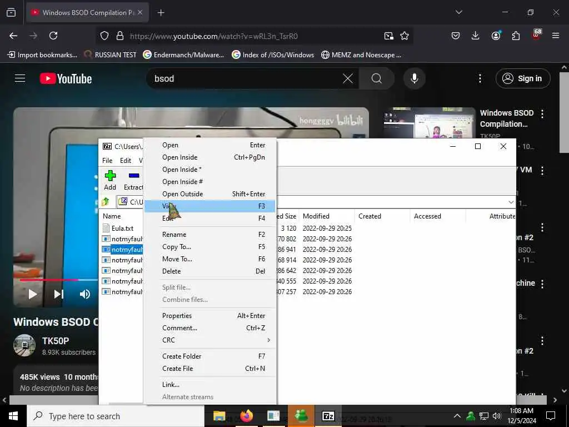569x427 pixels.
Task: Open the Firefox application menu
Action: (556, 36)
